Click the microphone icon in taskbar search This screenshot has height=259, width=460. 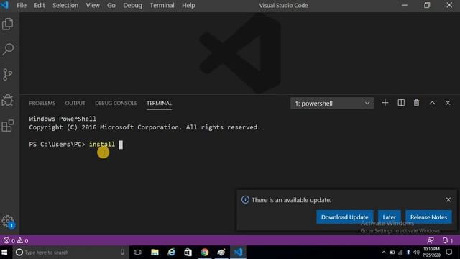(122, 253)
